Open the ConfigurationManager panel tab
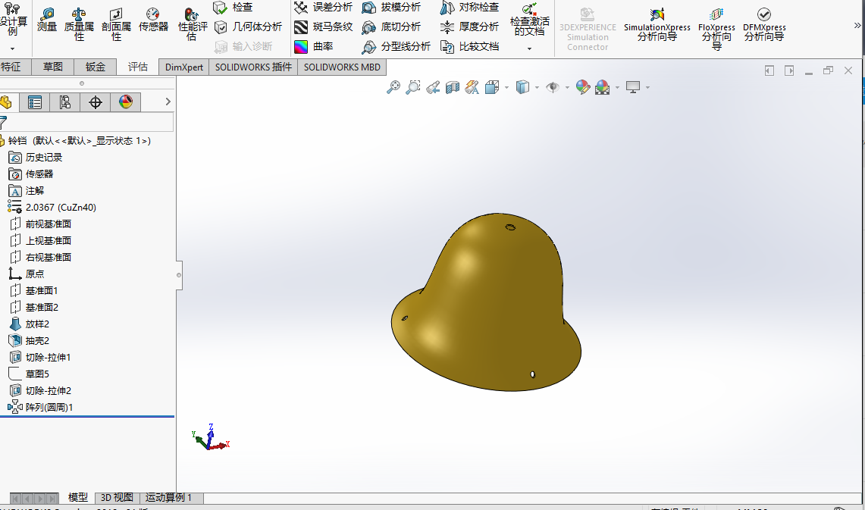This screenshot has width=865, height=510. 65,102
